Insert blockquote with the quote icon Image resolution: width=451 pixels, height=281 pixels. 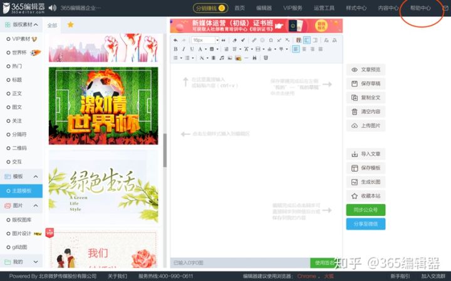pyautogui.click(x=223, y=40)
